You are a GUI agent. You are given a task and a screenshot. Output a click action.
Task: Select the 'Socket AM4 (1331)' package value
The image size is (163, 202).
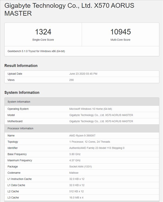80,166
